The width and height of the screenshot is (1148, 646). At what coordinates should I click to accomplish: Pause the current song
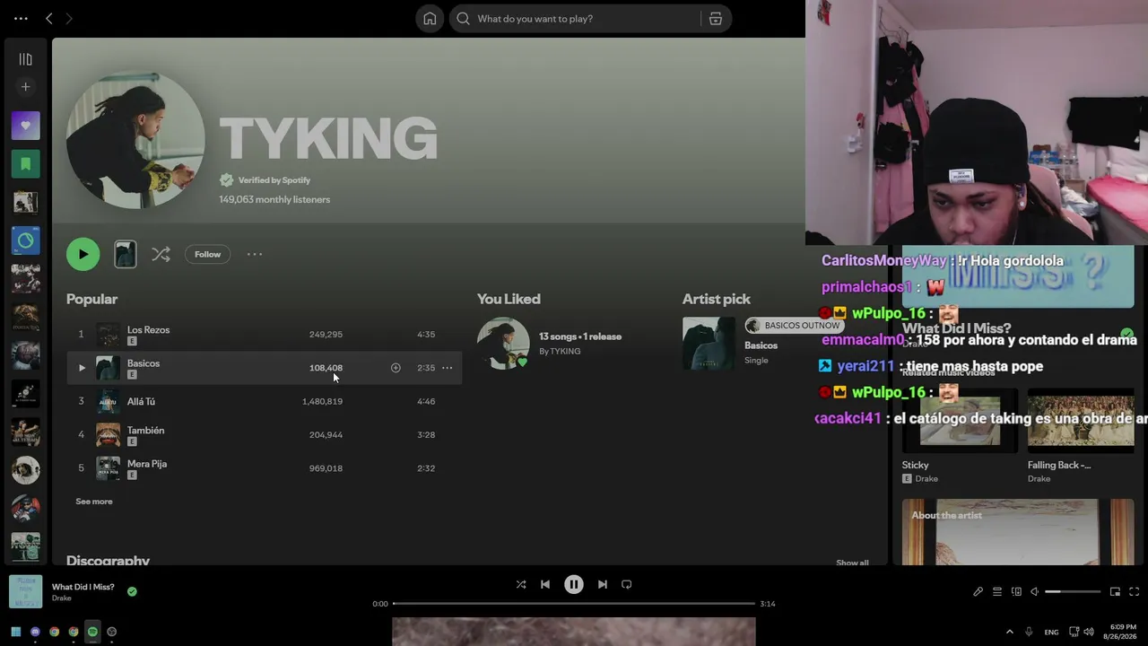[x=574, y=584]
